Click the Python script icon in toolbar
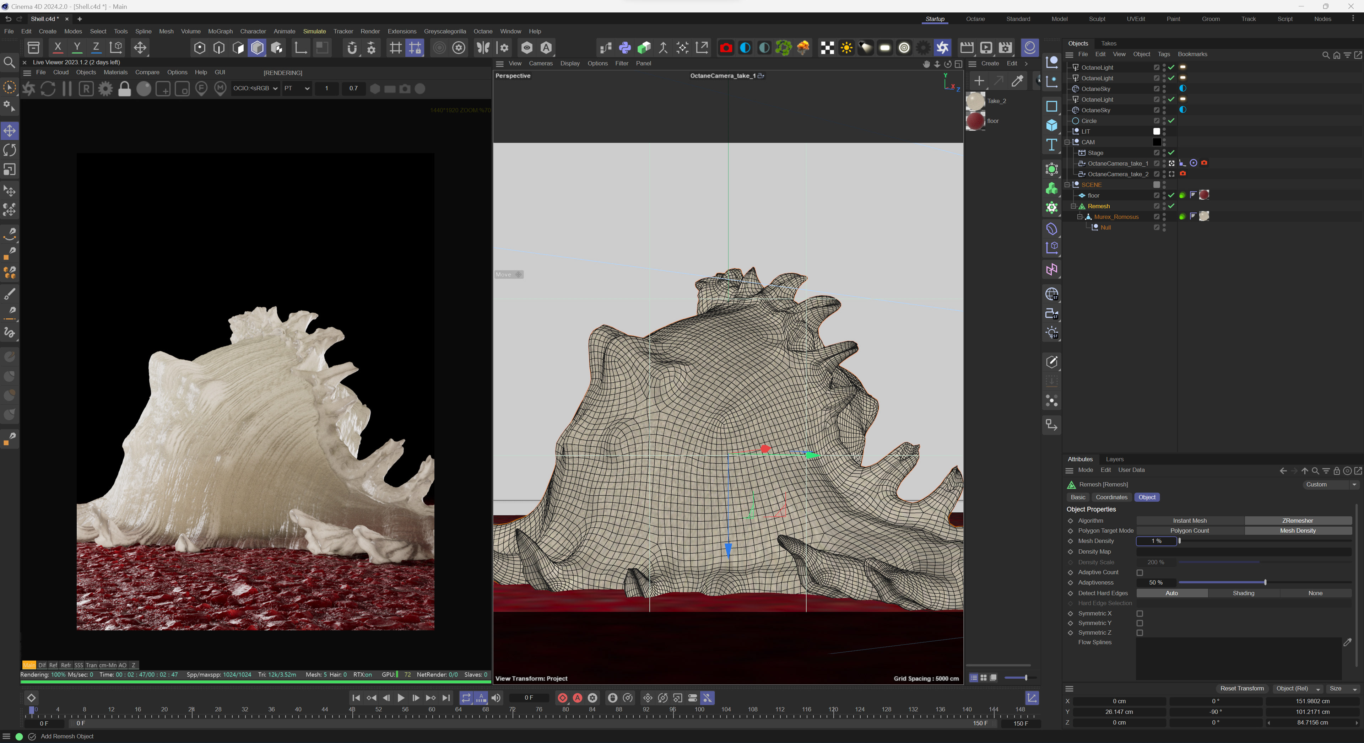 coord(625,48)
